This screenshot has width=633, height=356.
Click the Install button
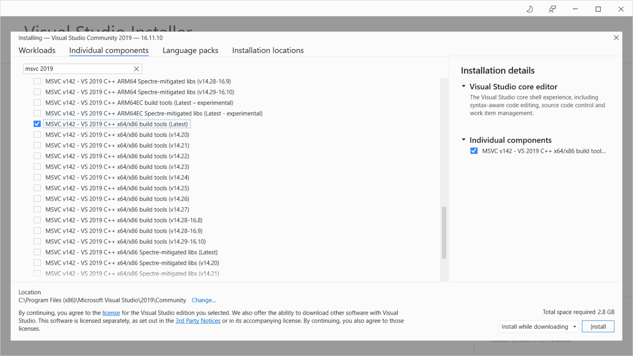pos(598,326)
